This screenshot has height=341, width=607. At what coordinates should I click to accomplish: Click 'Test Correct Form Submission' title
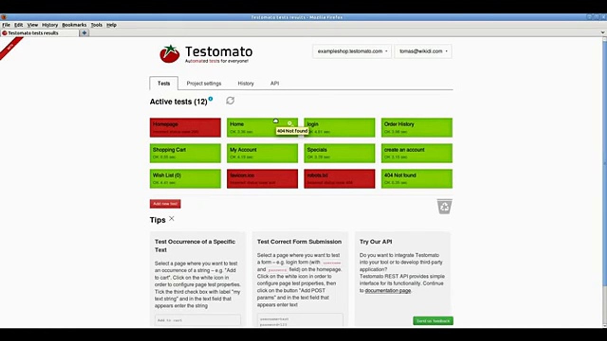[x=299, y=242]
